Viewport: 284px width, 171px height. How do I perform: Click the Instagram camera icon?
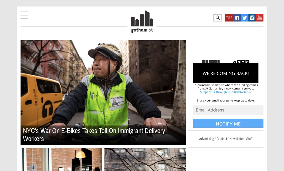(x=252, y=17)
